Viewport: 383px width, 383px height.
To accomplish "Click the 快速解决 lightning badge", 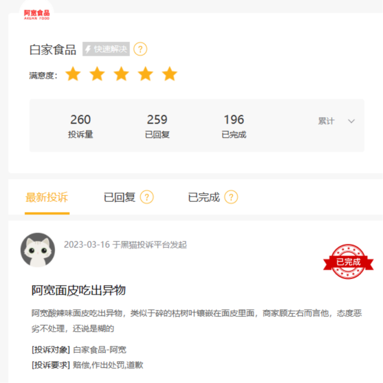I will click(x=106, y=49).
